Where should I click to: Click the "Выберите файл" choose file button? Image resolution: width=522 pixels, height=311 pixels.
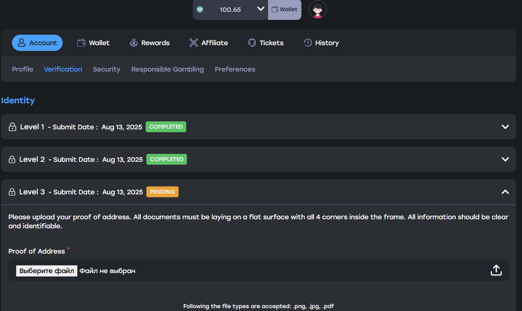click(x=47, y=271)
